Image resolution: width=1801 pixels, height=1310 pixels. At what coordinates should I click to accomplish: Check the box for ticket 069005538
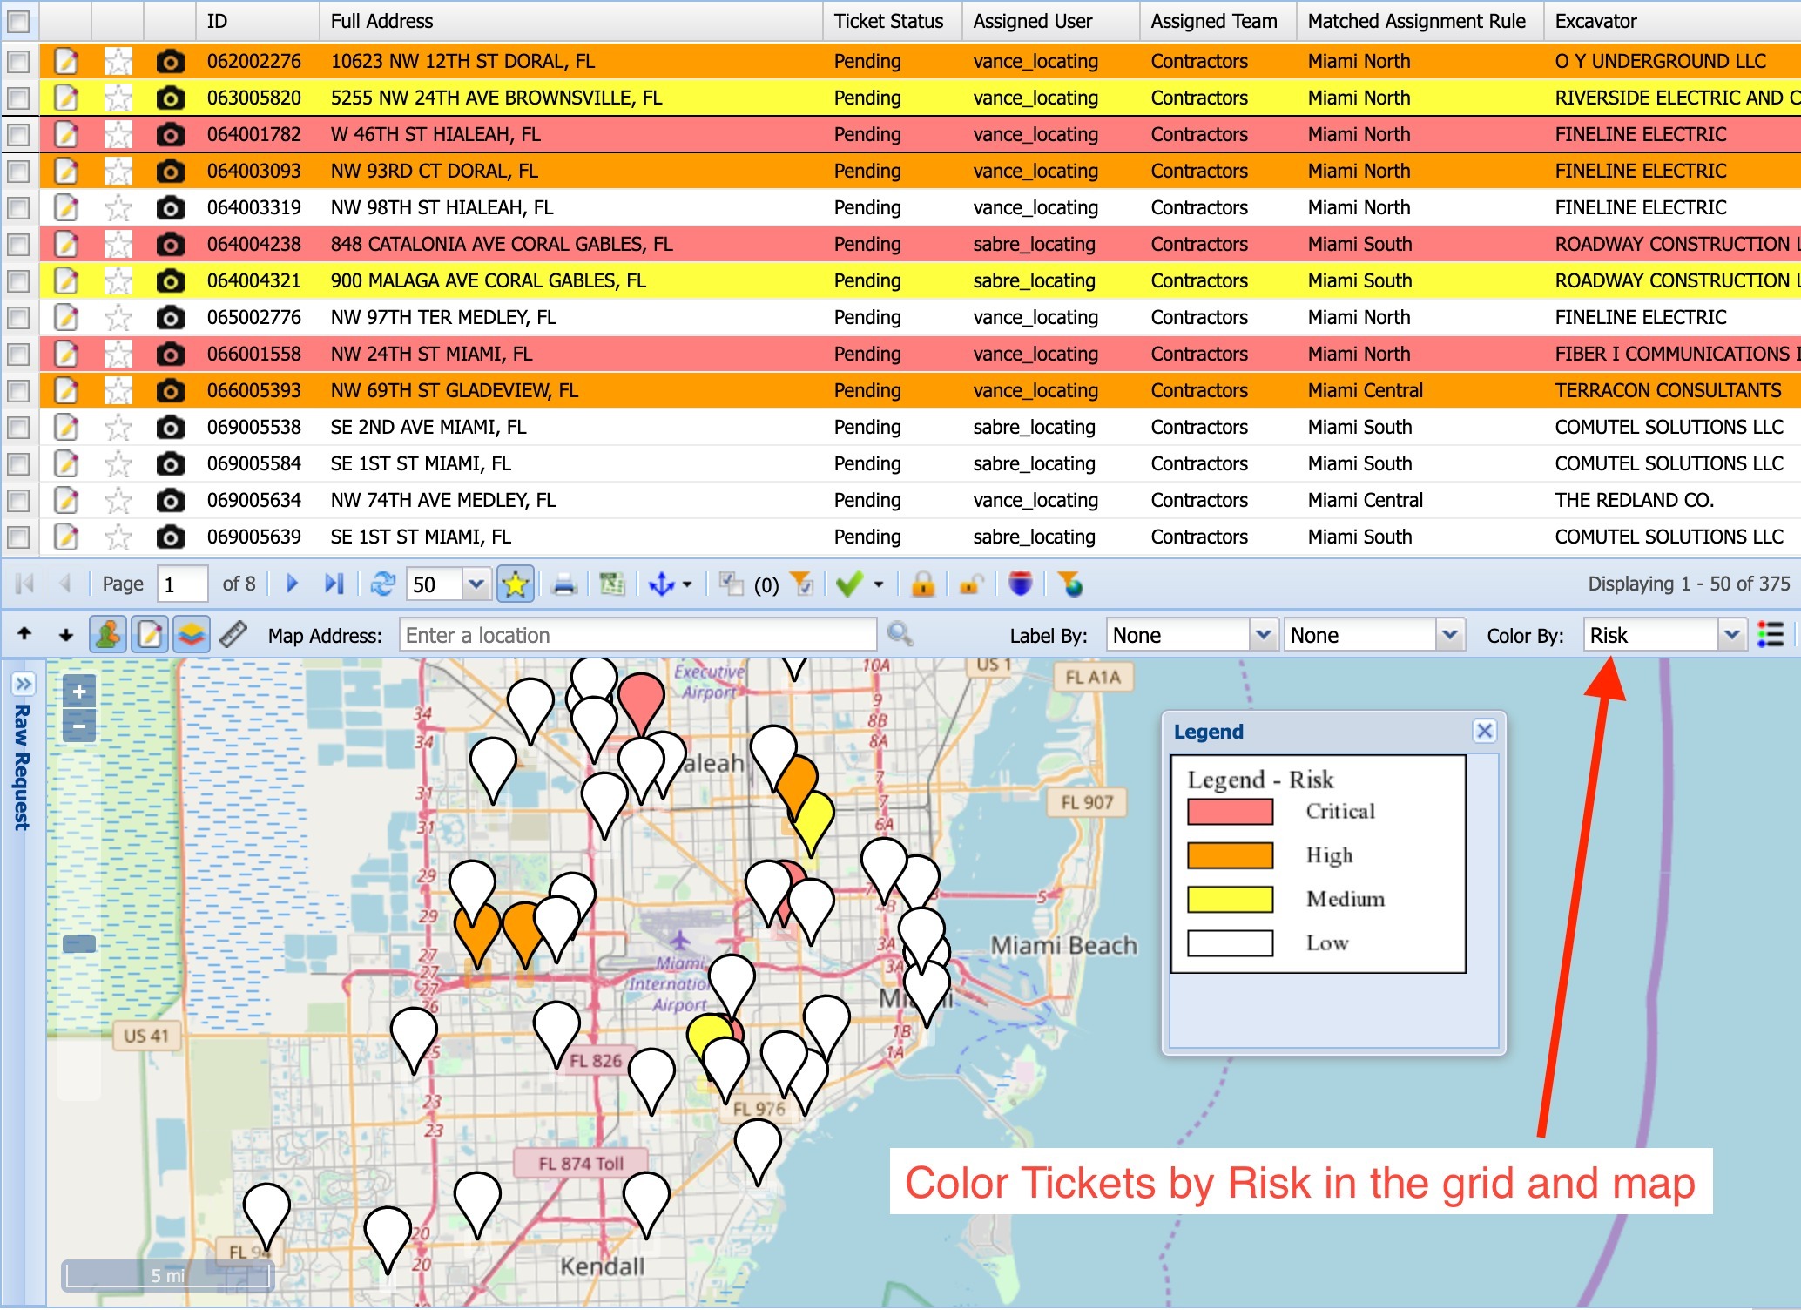click(18, 427)
